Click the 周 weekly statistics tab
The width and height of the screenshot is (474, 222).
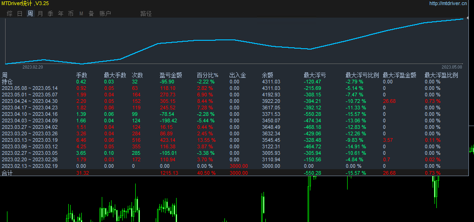tap(30, 13)
